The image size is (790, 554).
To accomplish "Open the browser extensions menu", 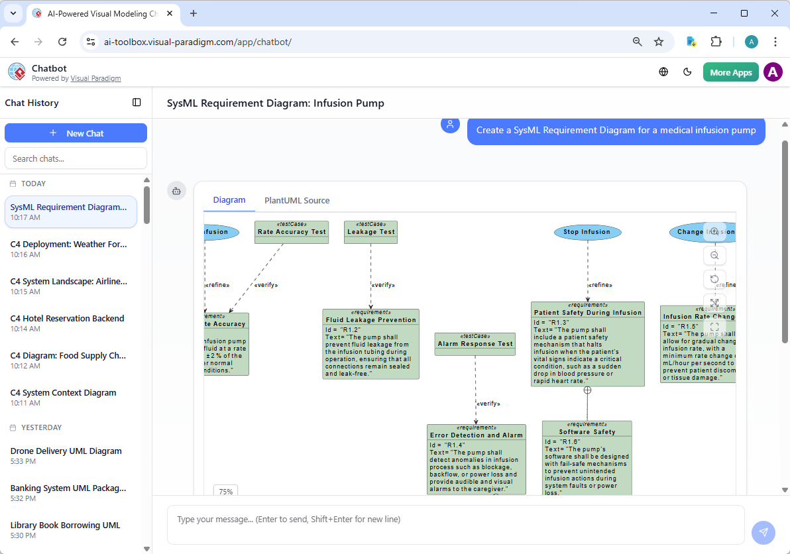I will coord(716,41).
